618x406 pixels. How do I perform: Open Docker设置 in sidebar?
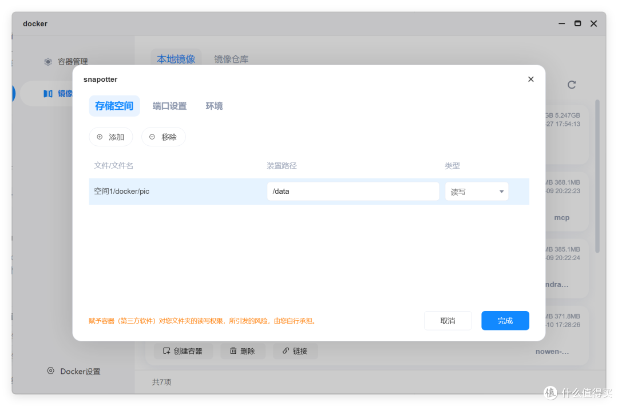[74, 371]
